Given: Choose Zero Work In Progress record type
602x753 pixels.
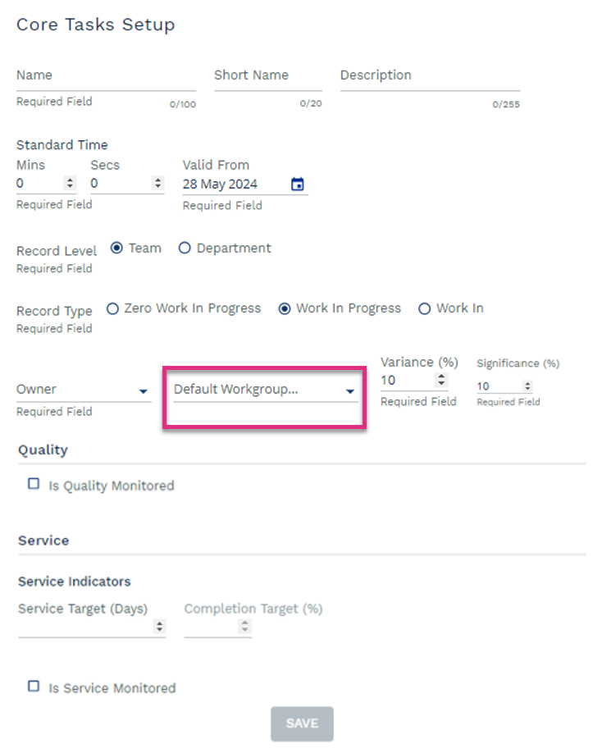Looking at the screenshot, I should [x=112, y=309].
